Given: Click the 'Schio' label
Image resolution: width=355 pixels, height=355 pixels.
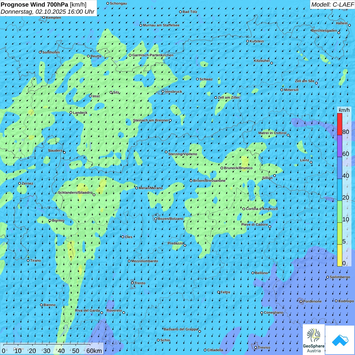Looking at the screenshot, I should (165, 340).
